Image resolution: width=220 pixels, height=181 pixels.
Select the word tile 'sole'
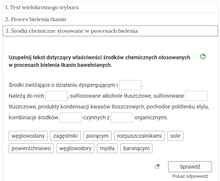pos(175,136)
